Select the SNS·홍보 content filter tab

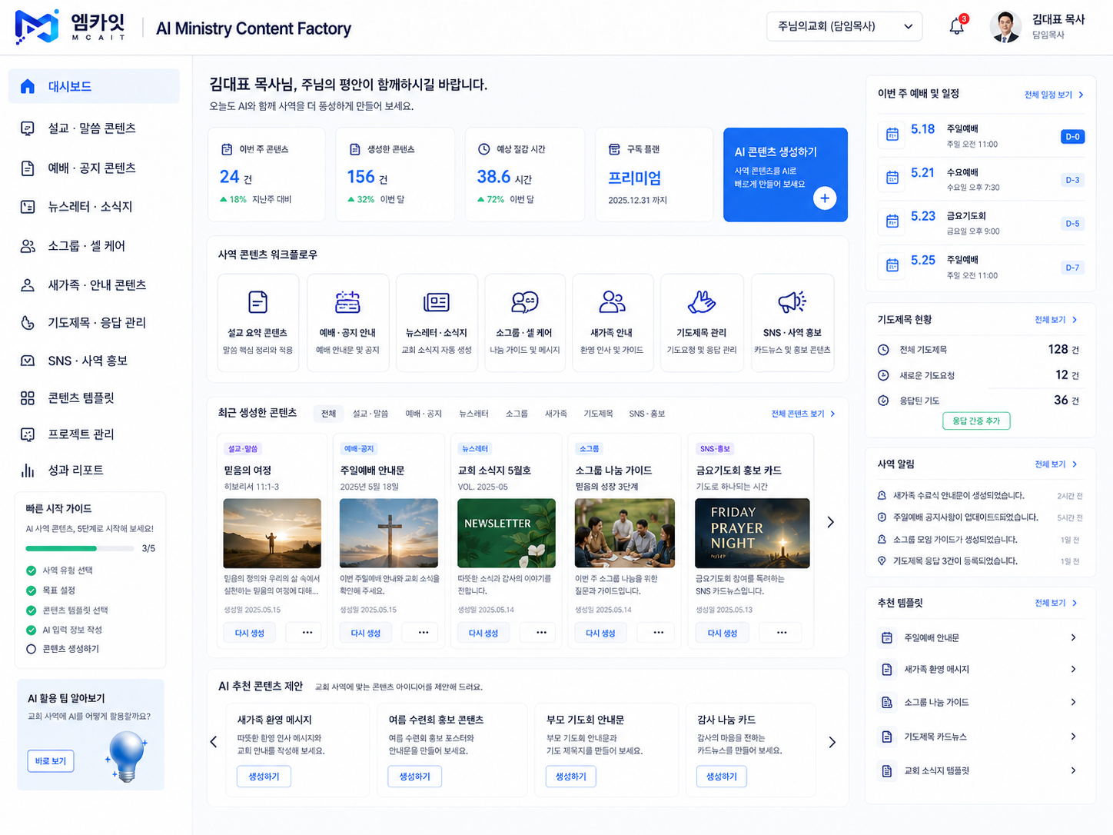[647, 414]
